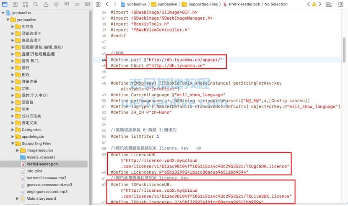Jump to previous issue arrow

point(308,4)
